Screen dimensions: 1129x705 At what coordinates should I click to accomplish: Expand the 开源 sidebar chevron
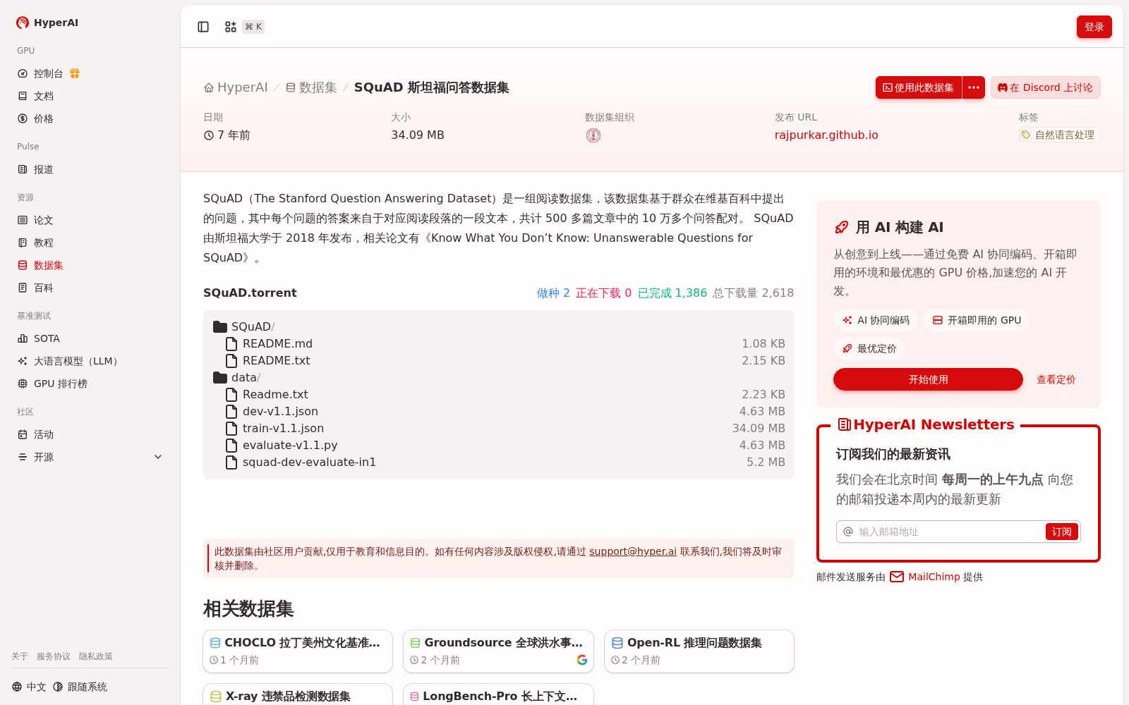pos(158,457)
